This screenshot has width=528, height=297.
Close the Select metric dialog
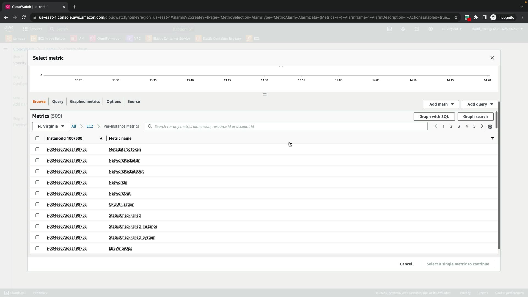coord(492,58)
